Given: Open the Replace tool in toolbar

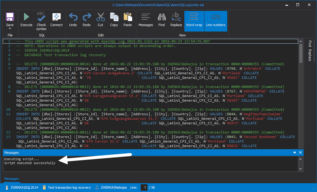Looking at the screenshot, I should (176, 19).
